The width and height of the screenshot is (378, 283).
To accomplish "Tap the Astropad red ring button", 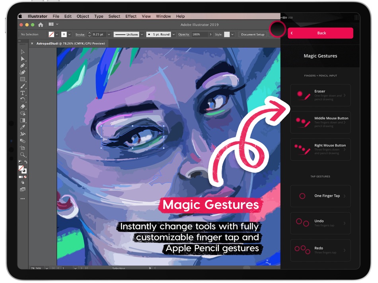I will pos(277,29).
